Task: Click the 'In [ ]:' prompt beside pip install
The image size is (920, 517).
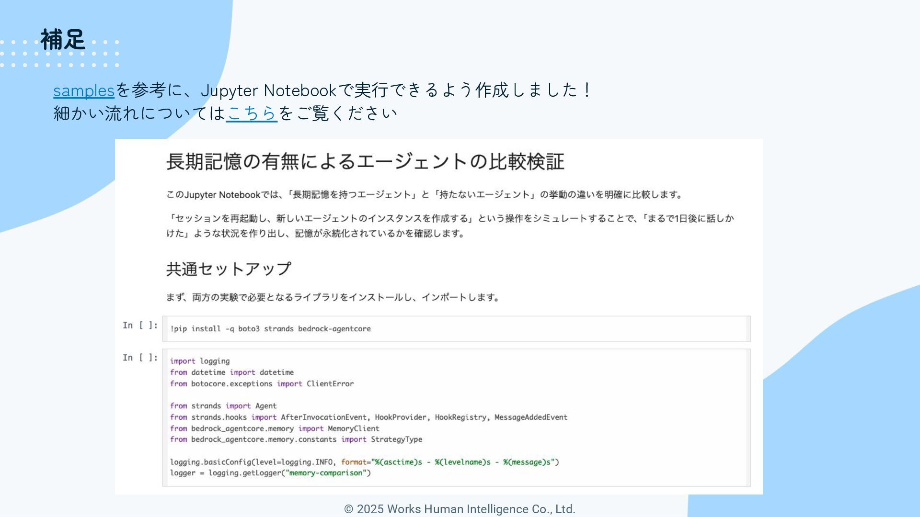Action: point(140,326)
